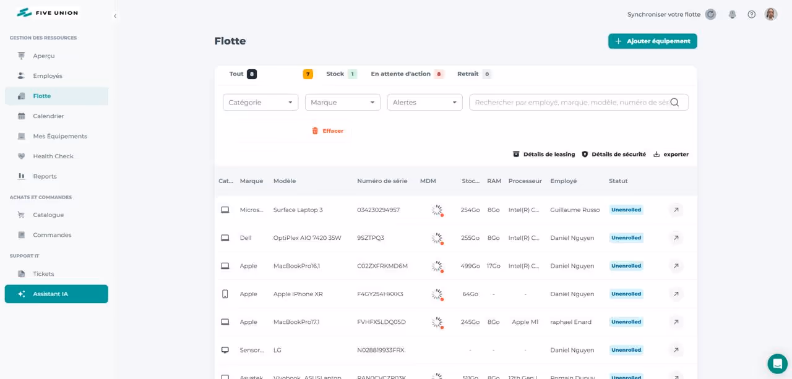Click Ajouter équipement button
Viewport: 792px width, 379px height.
pos(653,41)
